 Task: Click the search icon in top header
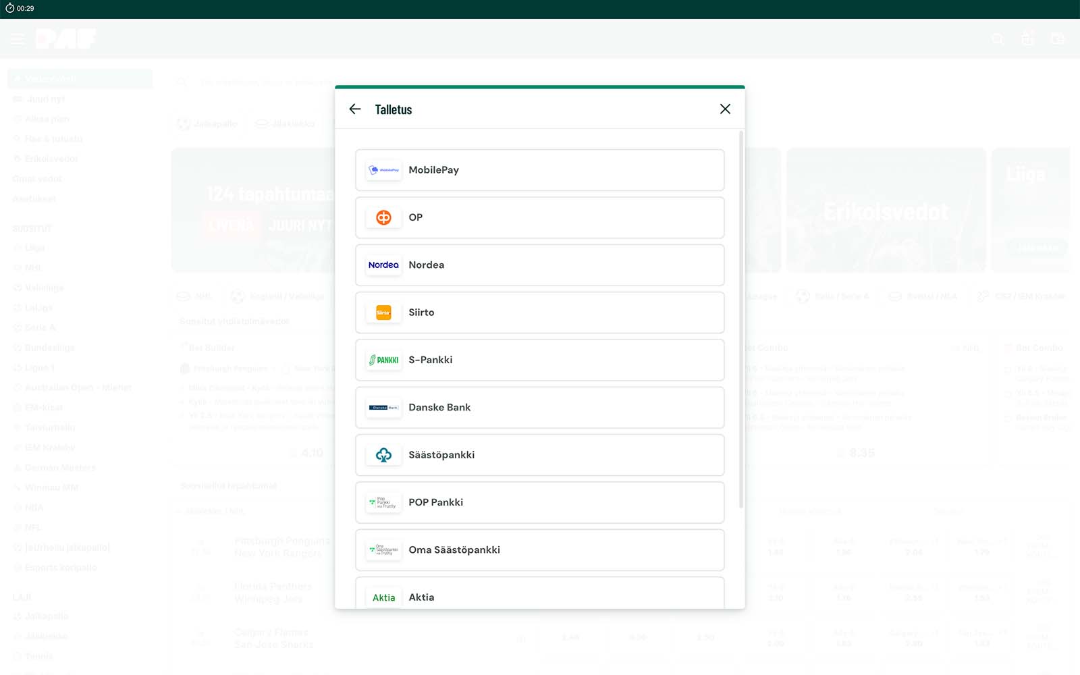(x=997, y=39)
